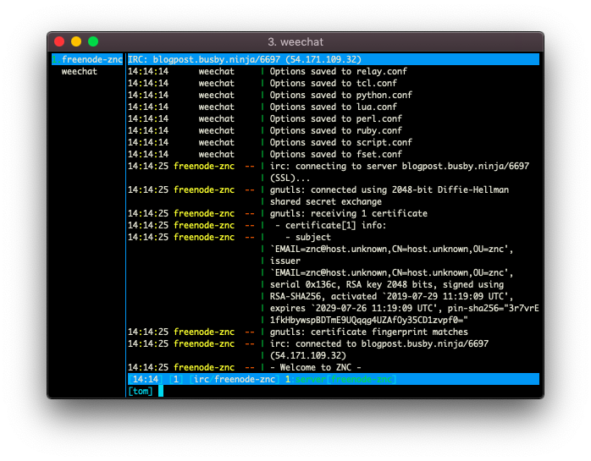Click the line 'Options saved to script.conf'
591x461 pixels.
point(340,143)
